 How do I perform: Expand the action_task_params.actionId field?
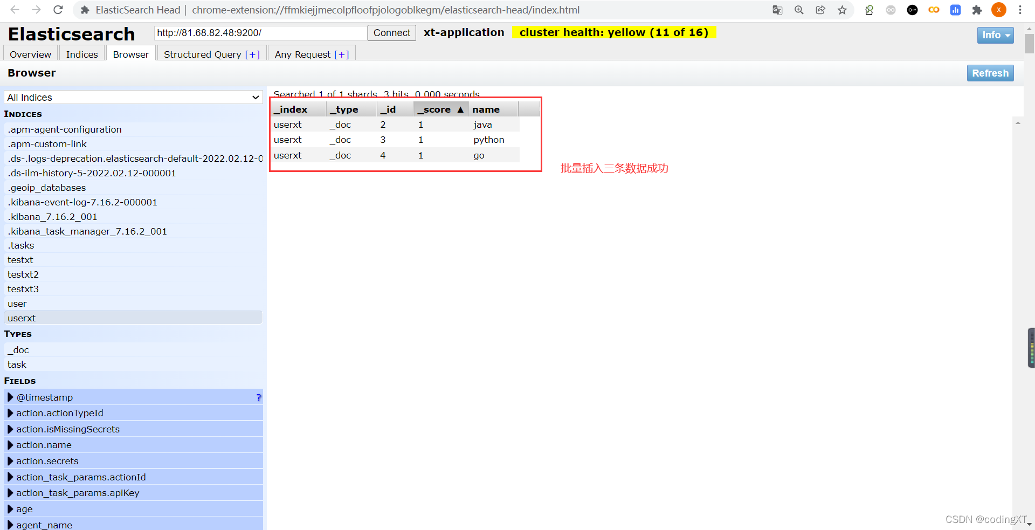pyautogui.click(x=10, y=477)
